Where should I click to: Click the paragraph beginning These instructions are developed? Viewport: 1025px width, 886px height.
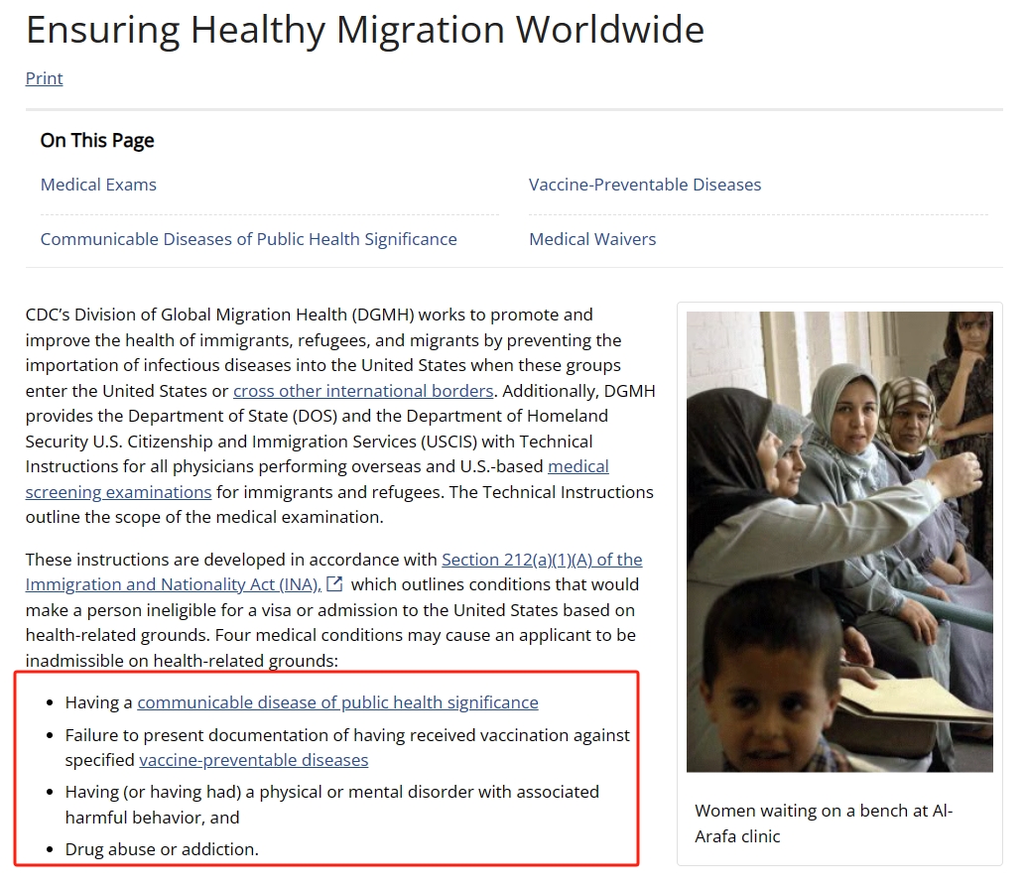coord(334,610)
